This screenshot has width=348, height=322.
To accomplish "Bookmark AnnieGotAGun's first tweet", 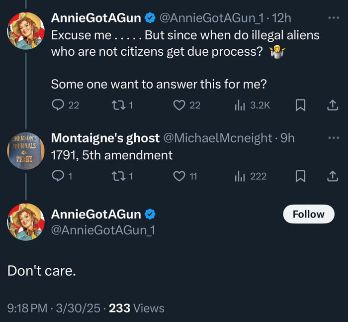I will tap(300, 105).
